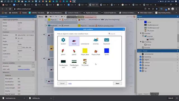Viewport: 179px width, 101px height.
Task: Open the instance variables link
Action: (24, 69)
